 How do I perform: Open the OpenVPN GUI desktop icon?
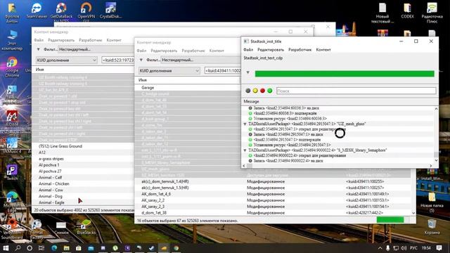pyautogui.click(x=86, y=12)
